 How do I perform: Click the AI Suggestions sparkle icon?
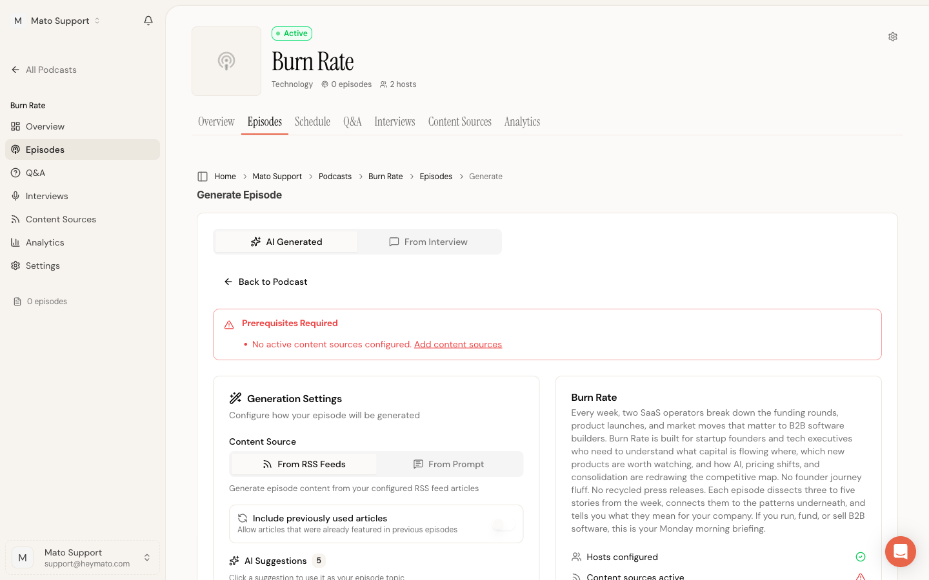tap(234, 561)
